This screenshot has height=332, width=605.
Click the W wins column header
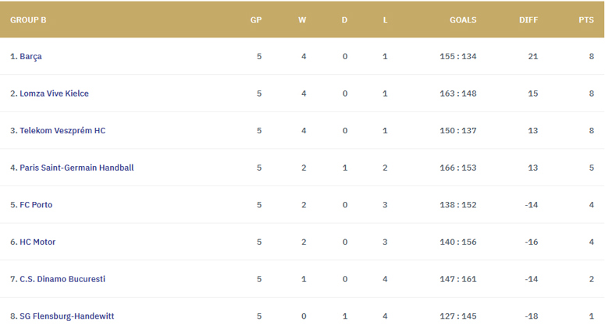(302, 20)
